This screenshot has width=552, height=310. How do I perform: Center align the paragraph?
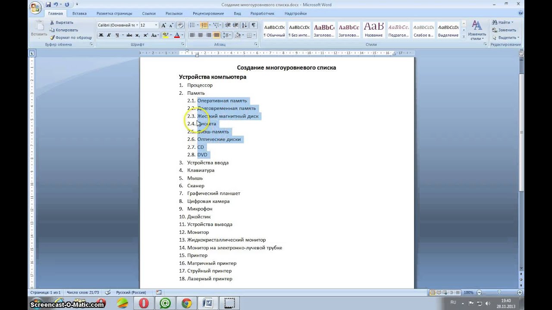(x=200, y=35)
